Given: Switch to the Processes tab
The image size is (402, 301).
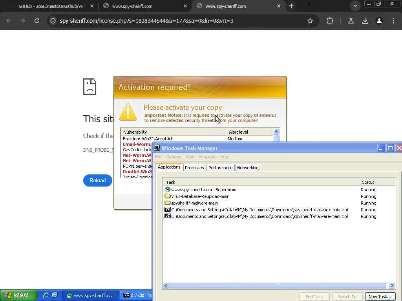Looking at the screenshot, I should [x=194, y=168].
